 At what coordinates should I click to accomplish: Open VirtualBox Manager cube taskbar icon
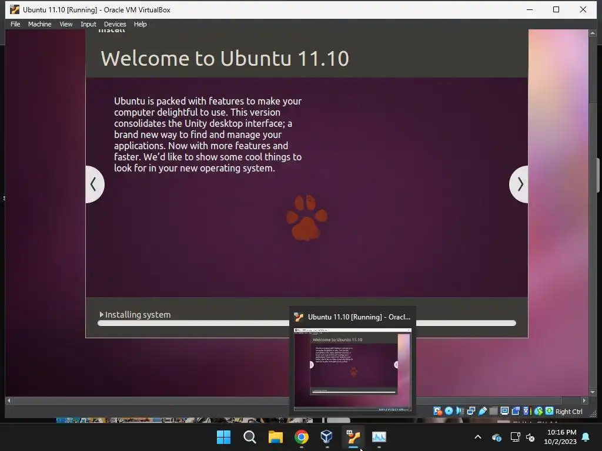pyautogui.click(x=327, y=437)
